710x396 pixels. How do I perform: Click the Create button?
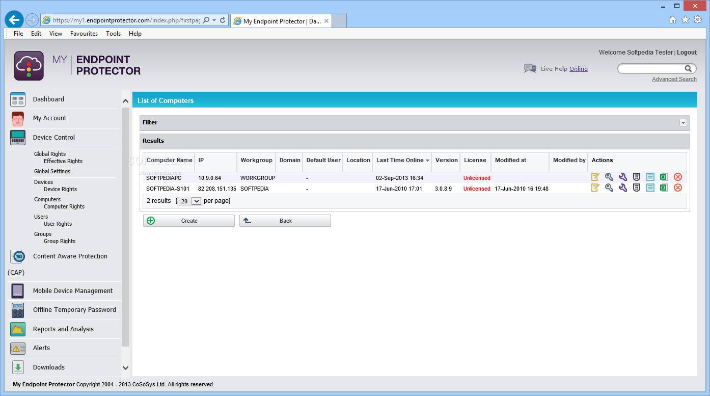(x=189, y=221)
